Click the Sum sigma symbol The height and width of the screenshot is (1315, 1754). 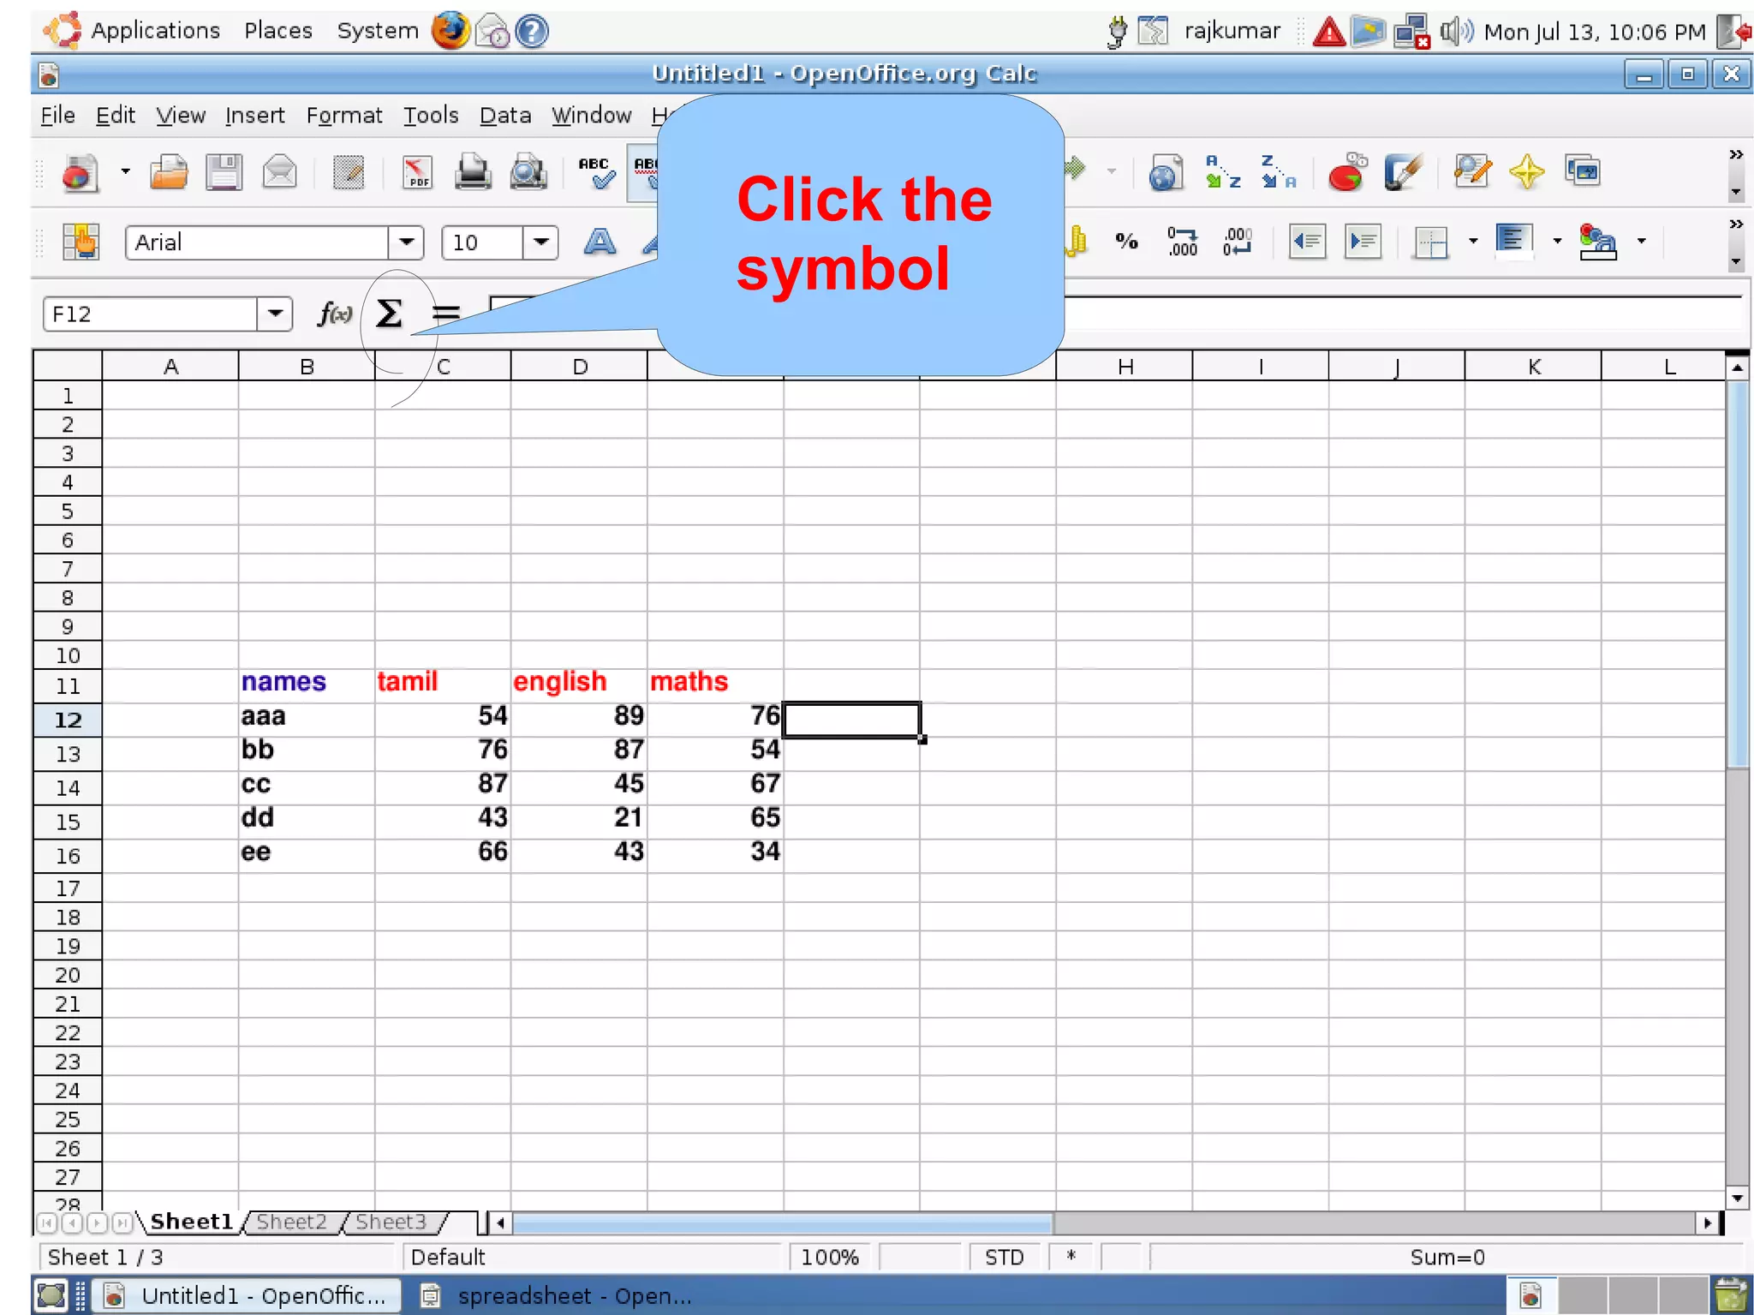click(389, 314)
